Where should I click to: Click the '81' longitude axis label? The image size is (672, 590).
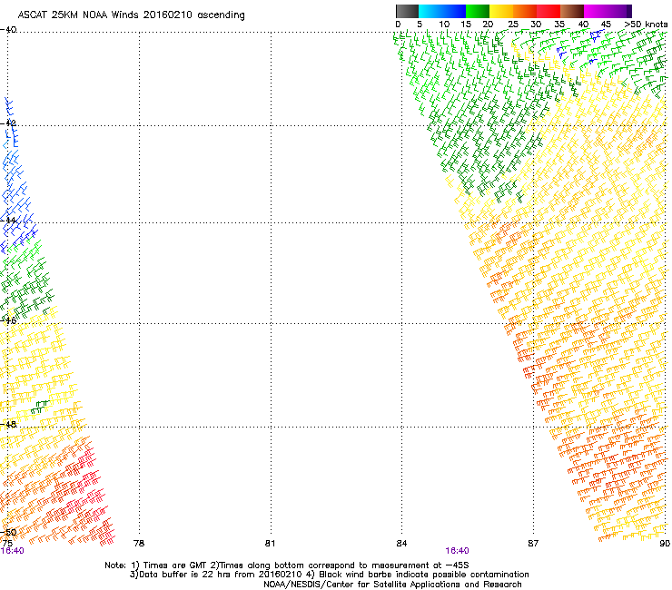click(x=270, y=544)
